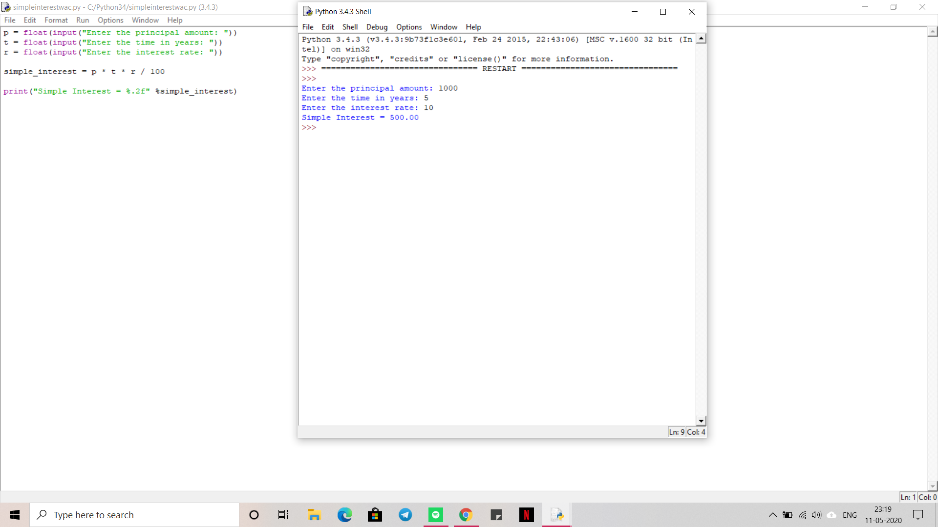Open the Shell menu
The image size is (938, 527).
pos(350,27)
